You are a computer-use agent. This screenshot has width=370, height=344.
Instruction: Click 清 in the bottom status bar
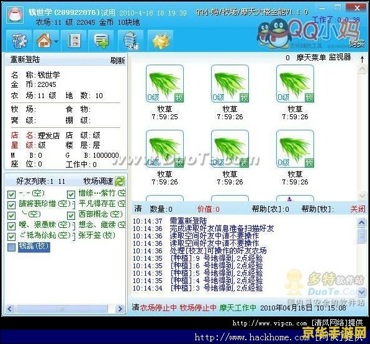135,307
